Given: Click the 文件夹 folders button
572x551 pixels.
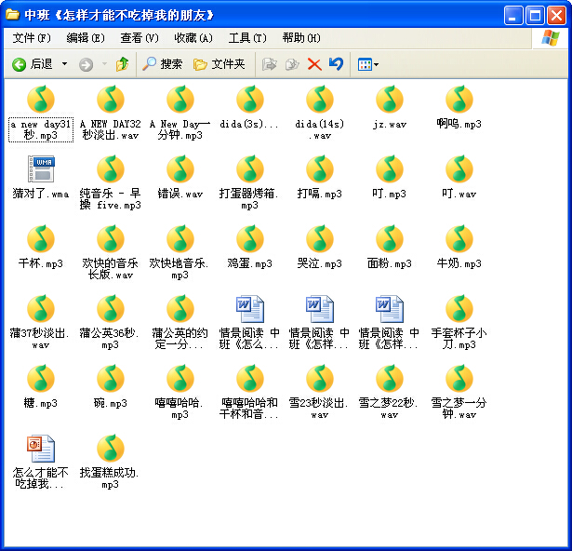Looking at the screenshot, I should pyautogui.click(x=219, y=64).
